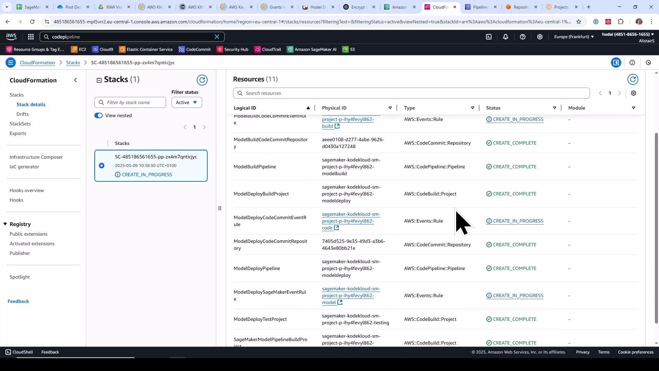This screenshot has height=371, width=659.
Task: Open Module column filter arrow
Action: coord(634,108)
